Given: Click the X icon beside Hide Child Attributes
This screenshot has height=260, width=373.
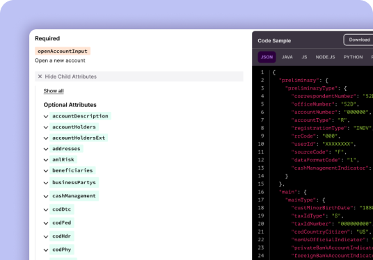Looking at the screenshot, I should [40, 76].
